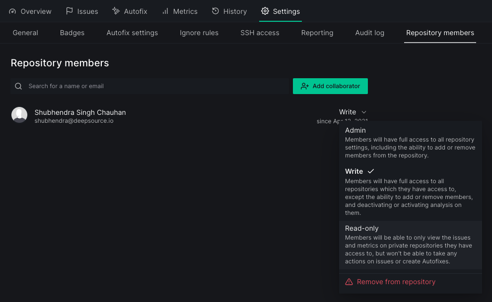Collapse the Write role dropdown chevron

pyautogui.click(x=364, y=112)
